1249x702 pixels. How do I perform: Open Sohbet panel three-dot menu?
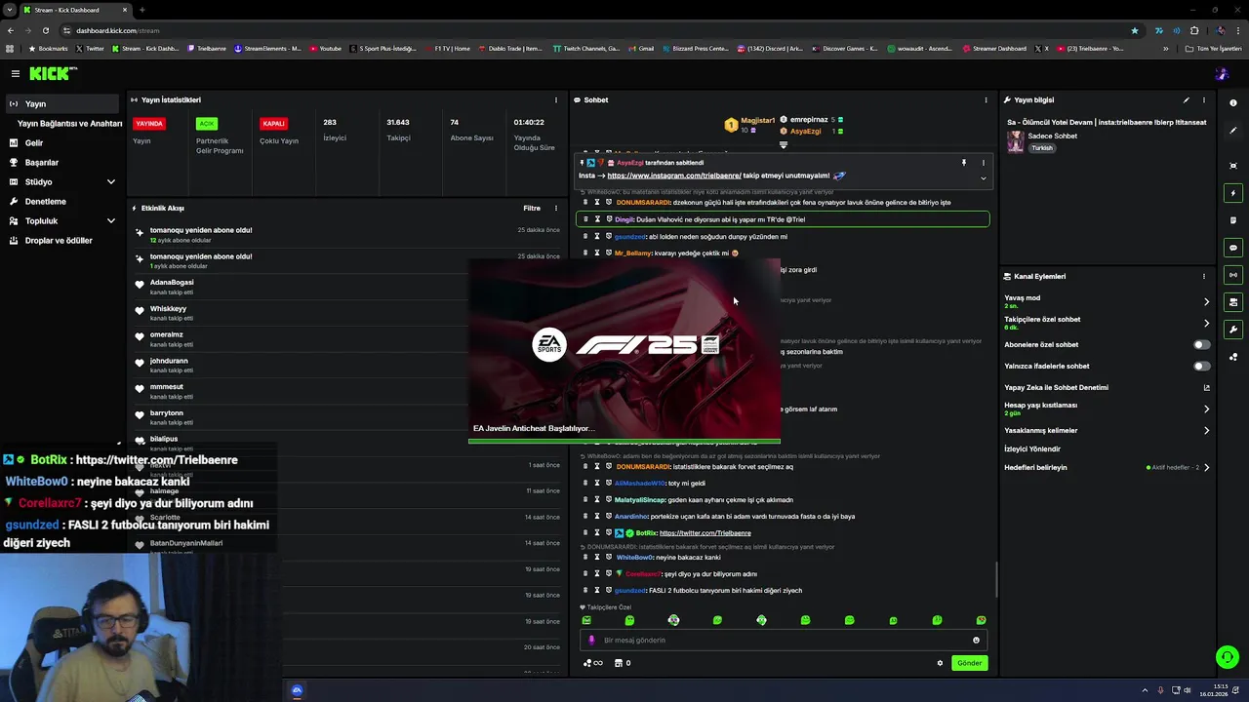986,99
